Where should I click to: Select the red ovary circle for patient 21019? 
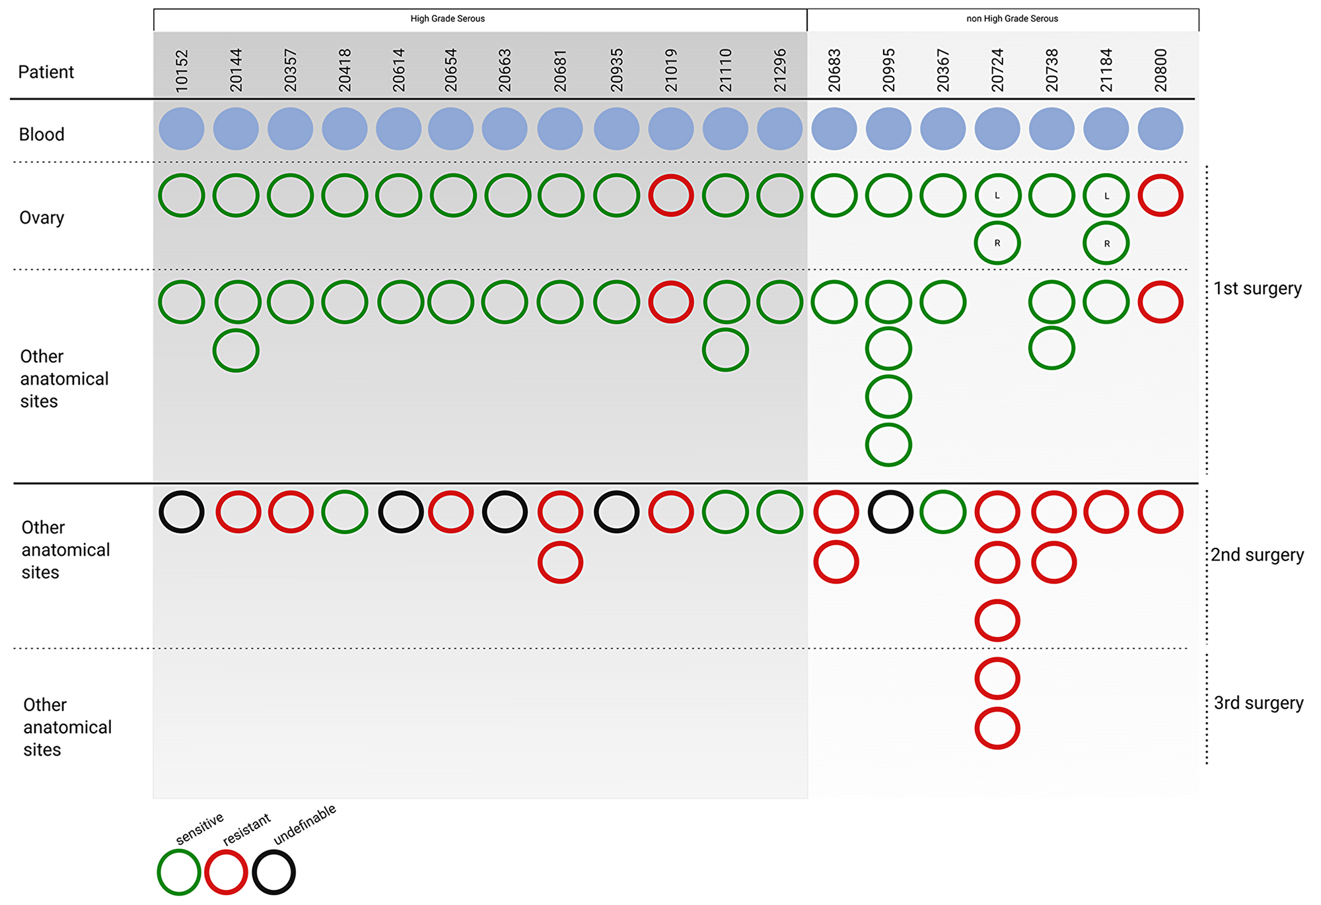(x=662, y=212)
